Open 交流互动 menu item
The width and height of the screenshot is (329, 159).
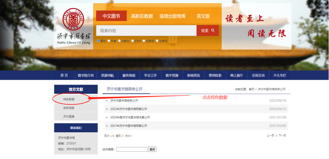(x=258, y=75)
